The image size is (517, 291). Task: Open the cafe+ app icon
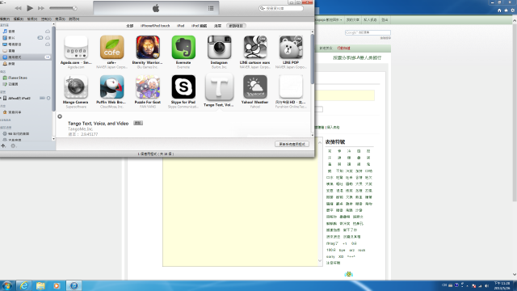click(x=112, y=48)
